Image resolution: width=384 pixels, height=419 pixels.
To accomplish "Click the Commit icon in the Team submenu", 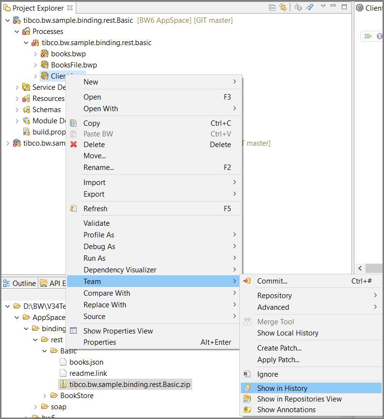I will click(247, 281).
